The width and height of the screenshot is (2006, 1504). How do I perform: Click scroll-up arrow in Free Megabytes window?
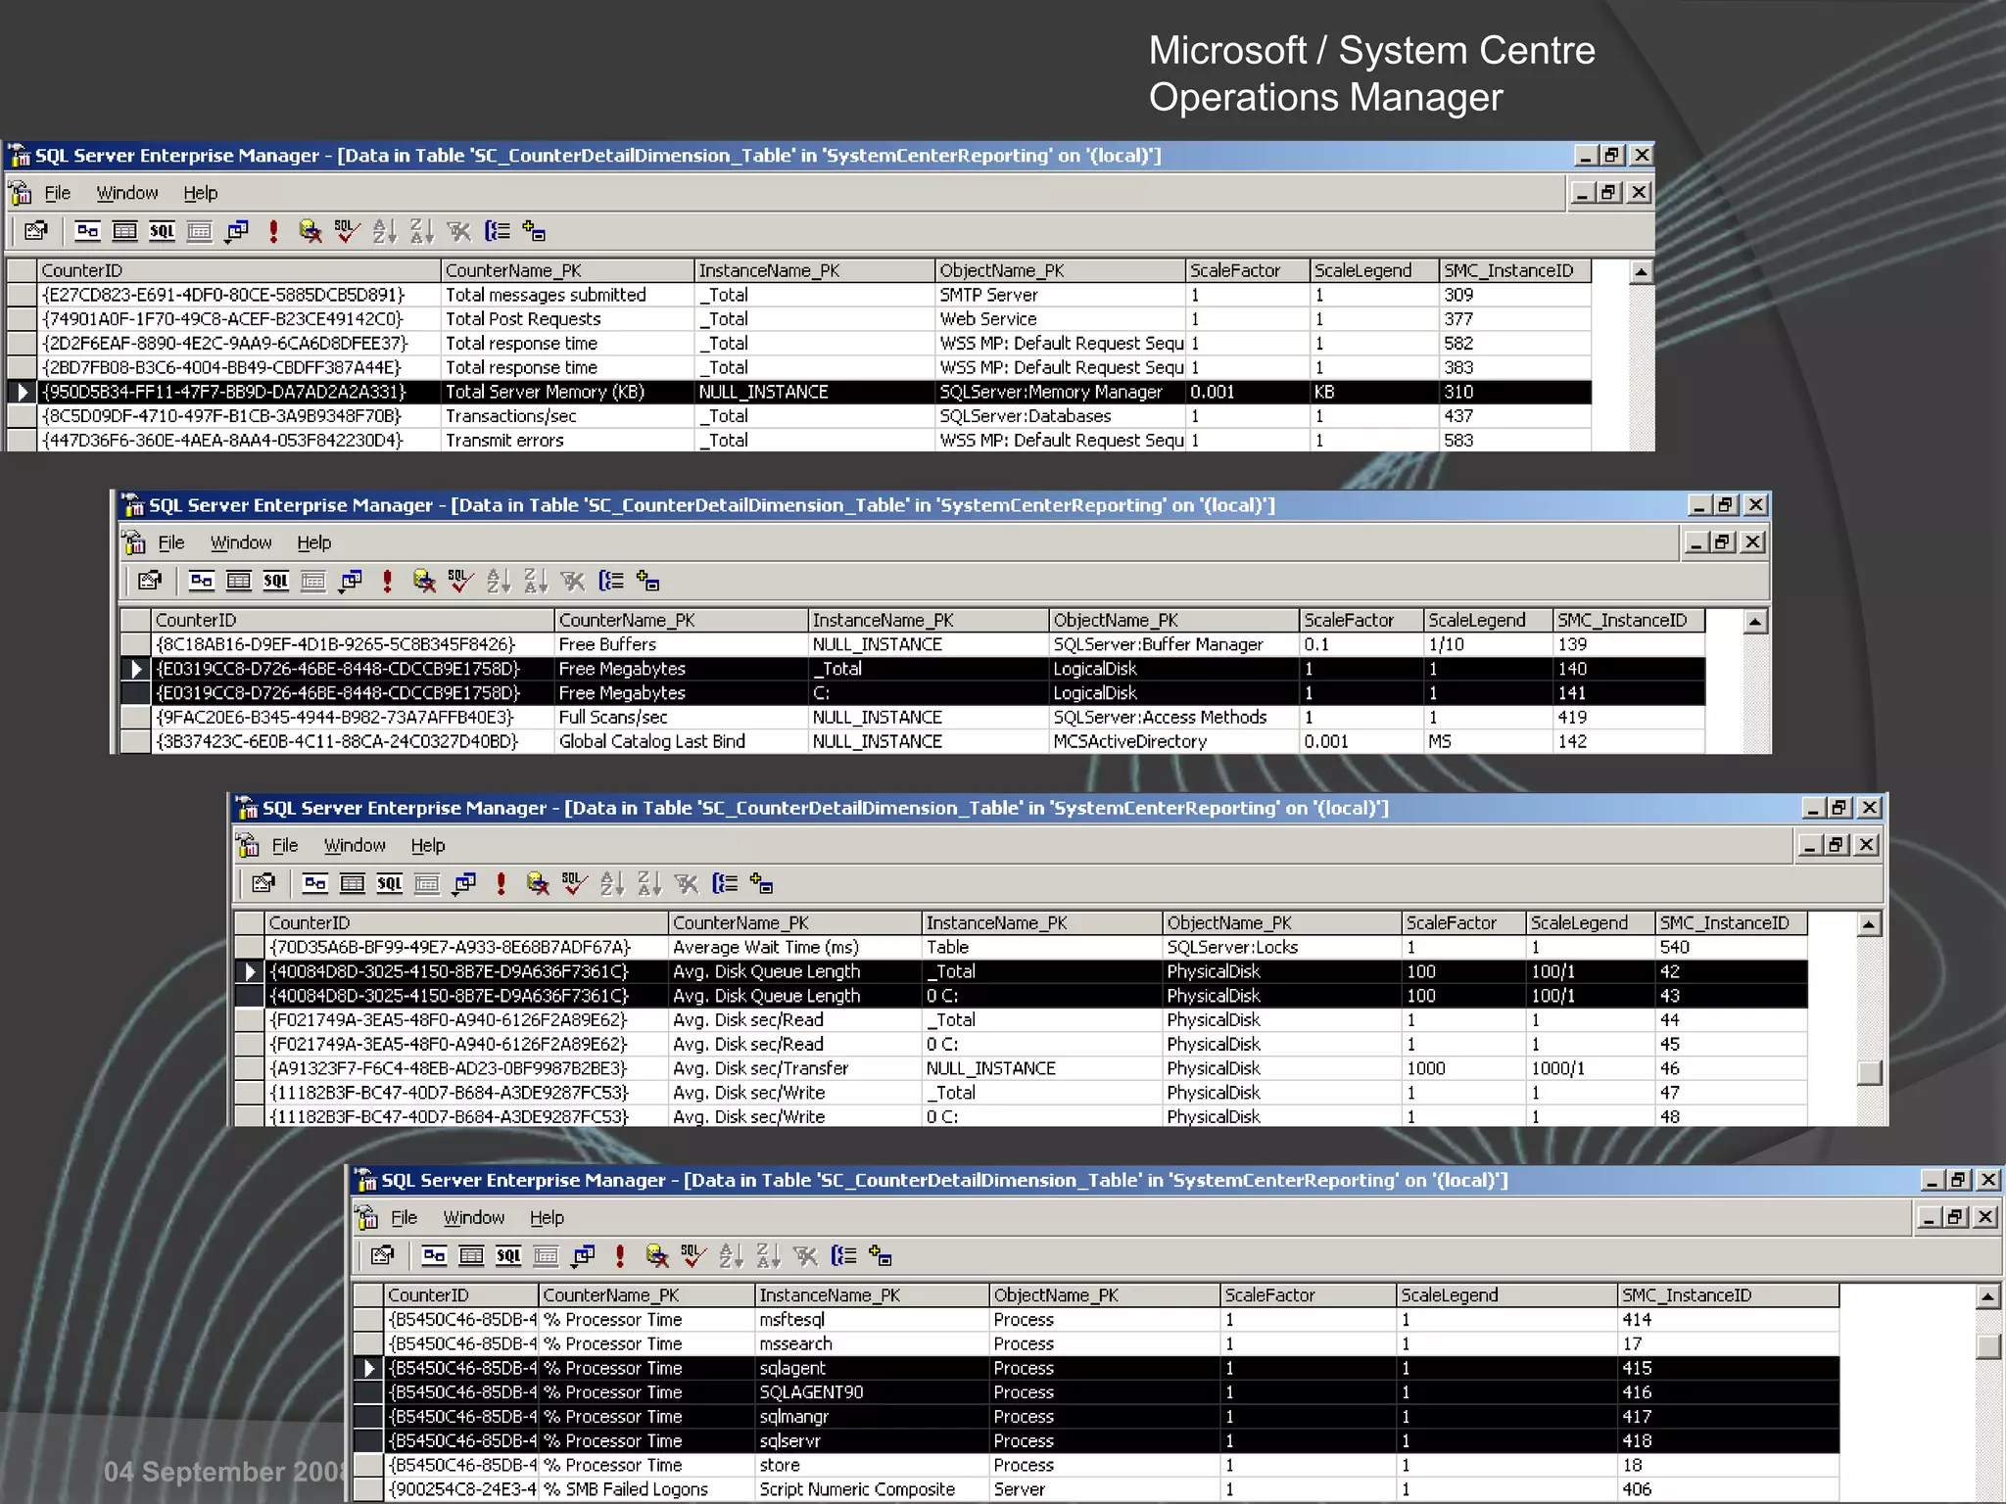coord(1755,621)
